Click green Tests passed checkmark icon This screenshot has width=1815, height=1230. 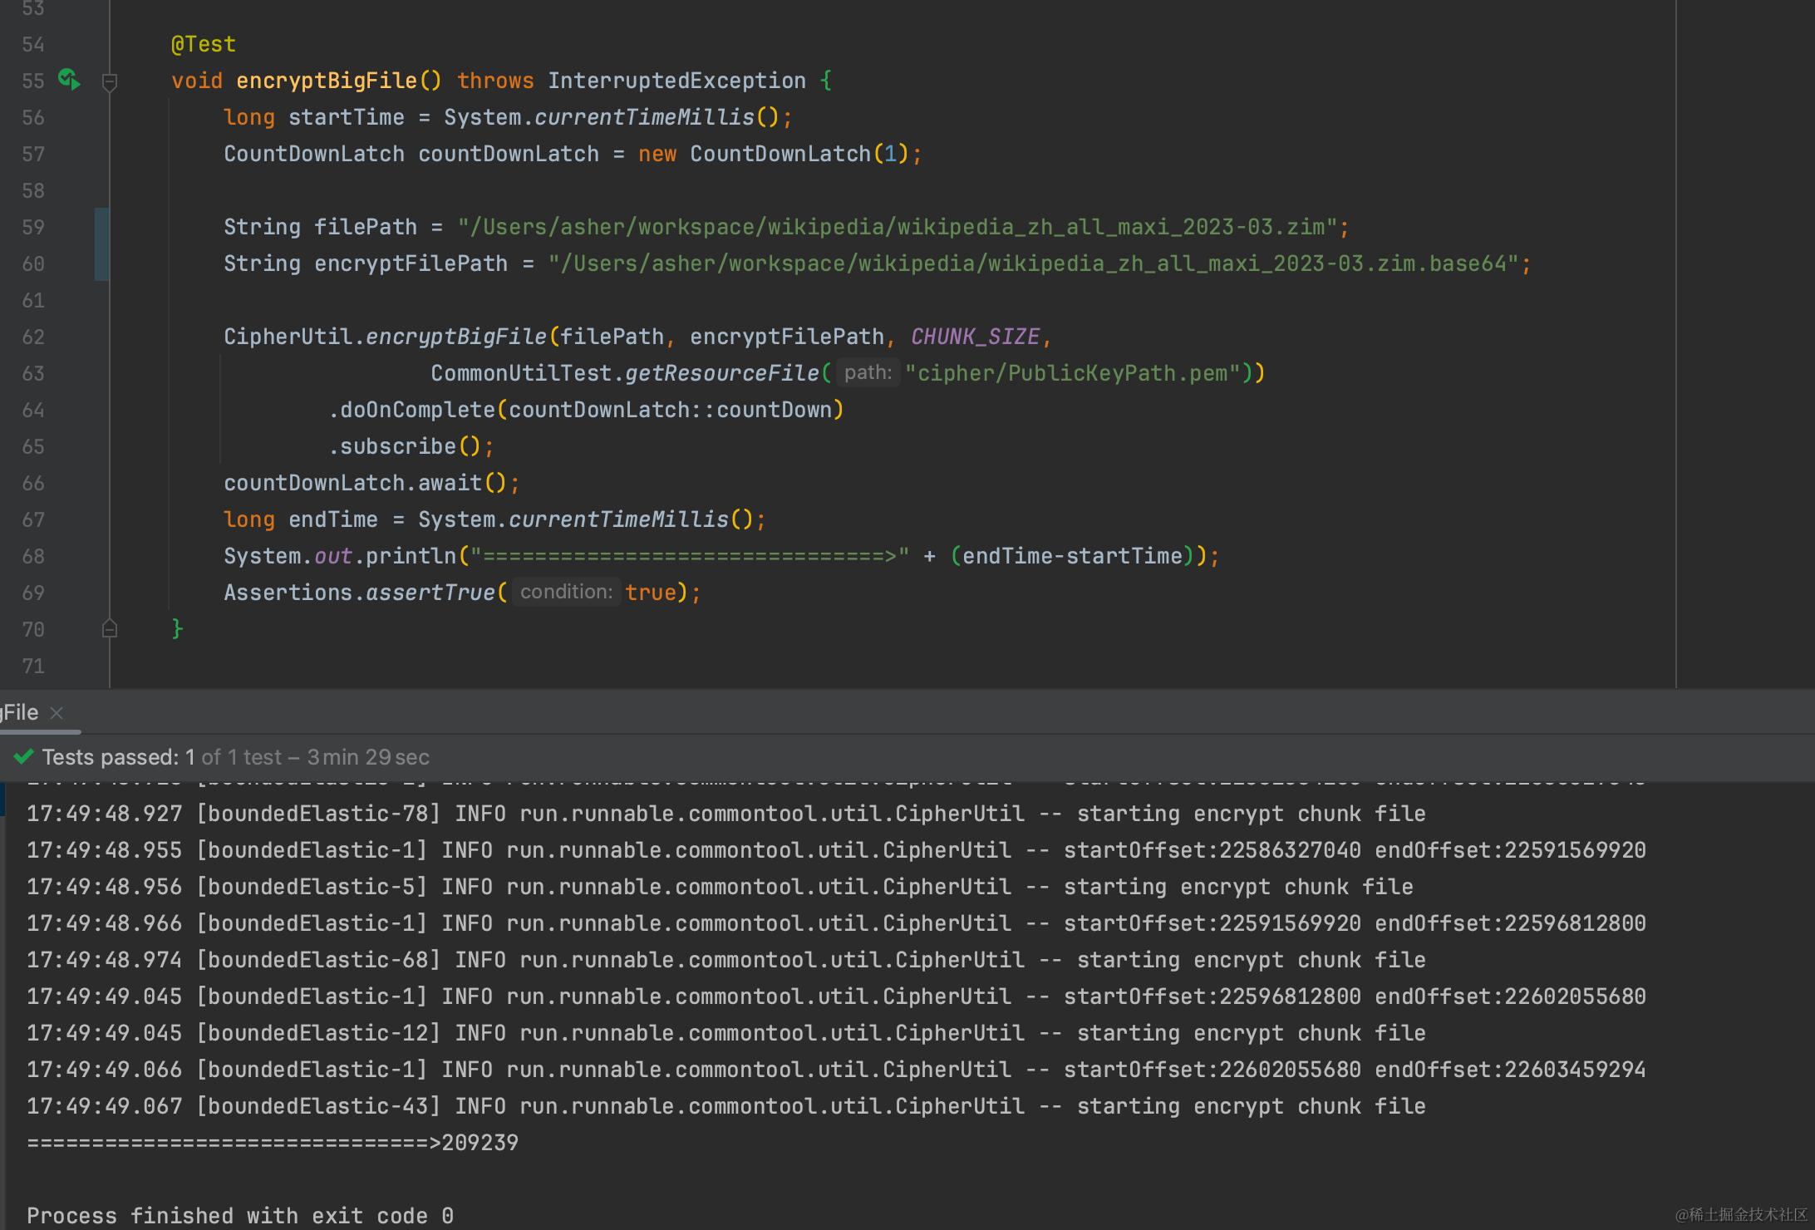point(23,756)
